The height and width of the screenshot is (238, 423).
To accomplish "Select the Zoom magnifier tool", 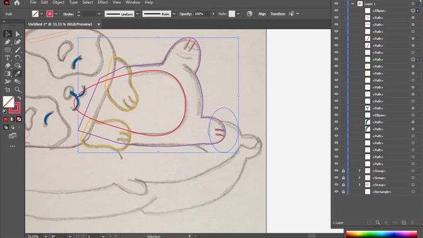I will (18, 89).
